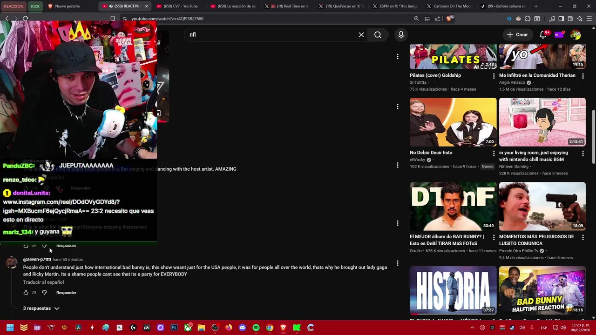The width and height of the screenshot is (596, 335).
Task: Open Leo AI sparkle icon in toolbar
Action: (580, 19)
